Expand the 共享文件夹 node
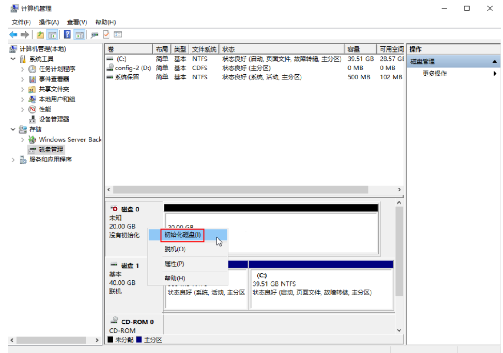This screenshot has height=353, width=503. pyautogui.click(x=23, y=89)
